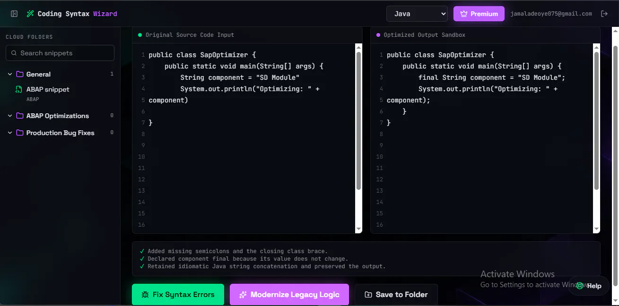Click 'String component = "SD Module"' in source input

point(240,77)
